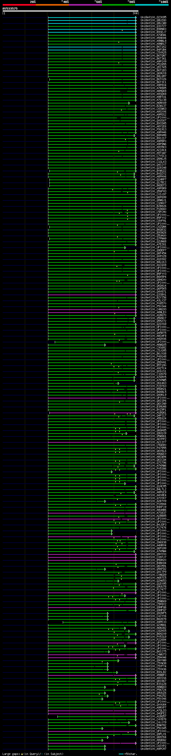Open hit UniRef100_Q8LEQ0
Viewport: 171px width, 756px height.
pyautogui.click(x=153, y=21)
